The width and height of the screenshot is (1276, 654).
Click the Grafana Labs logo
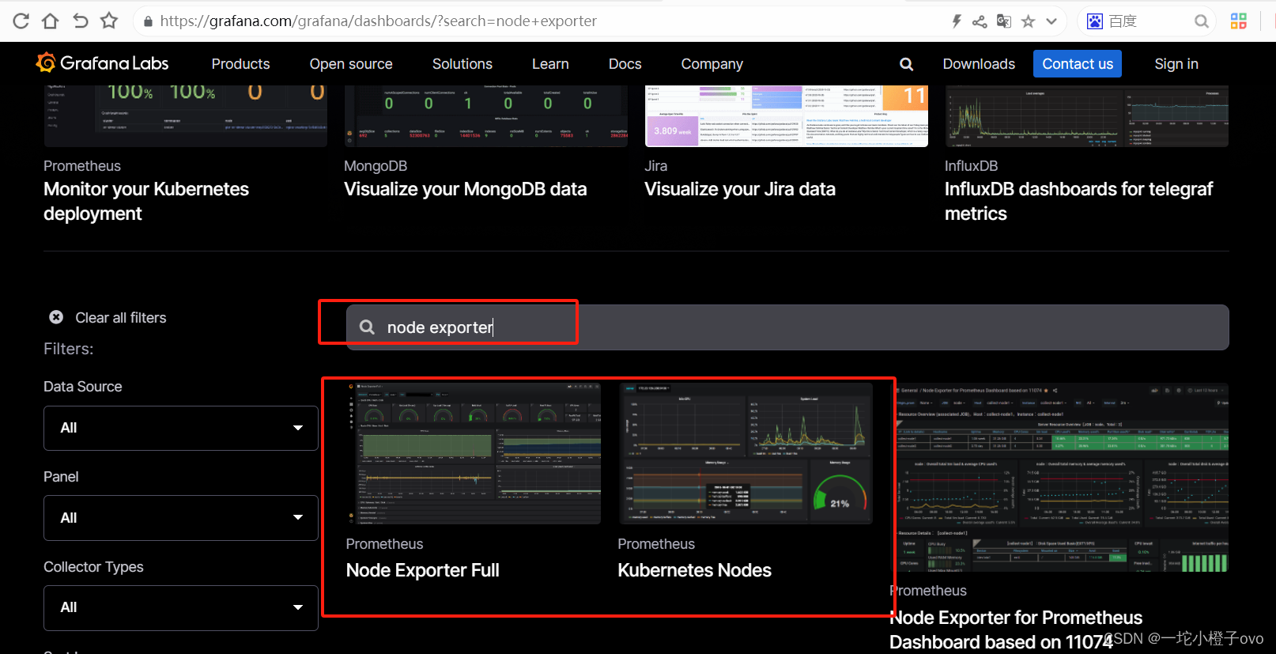pos(102,63)
